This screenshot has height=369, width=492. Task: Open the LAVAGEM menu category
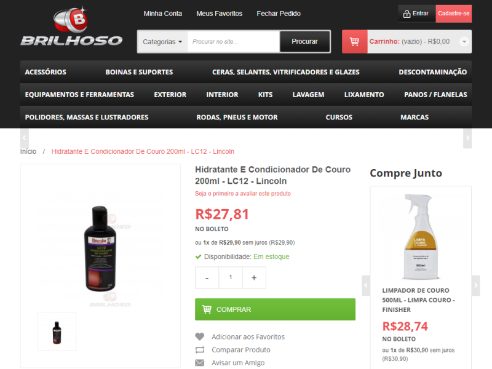308,95
